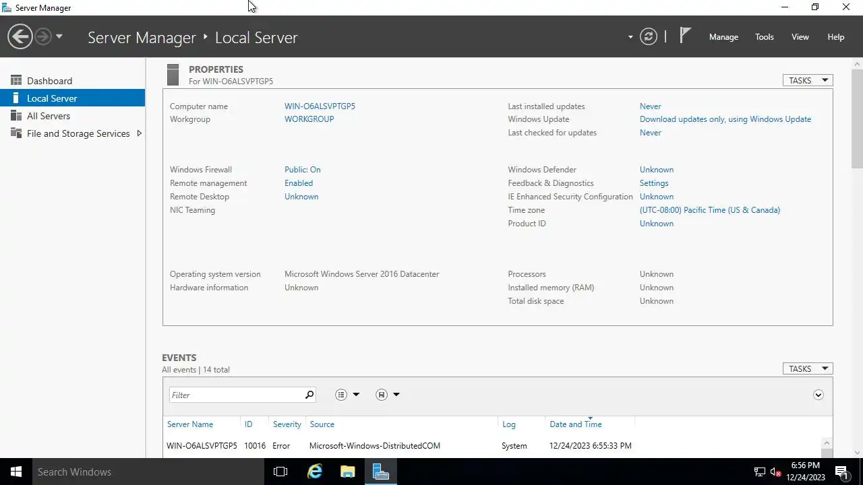The width and height of the screenshot is (863, 485).
Task: Click computer name WIN-O6ALSVPTGP5 link
Action: (320, 106)
